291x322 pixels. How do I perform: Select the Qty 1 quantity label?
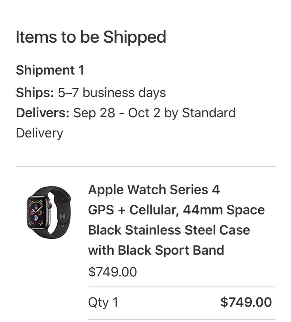[x=103, y=302]
